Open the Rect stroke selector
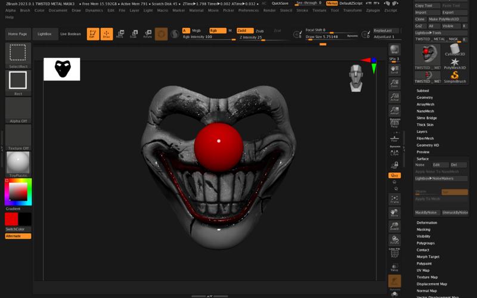477x298 pixels. tap(18, 83)
